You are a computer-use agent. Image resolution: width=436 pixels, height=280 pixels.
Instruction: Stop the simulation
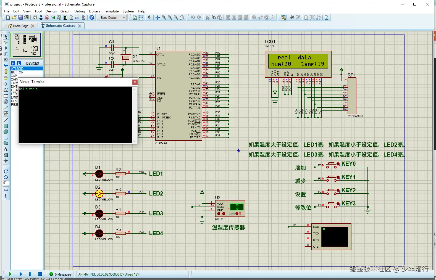(40, 274)
